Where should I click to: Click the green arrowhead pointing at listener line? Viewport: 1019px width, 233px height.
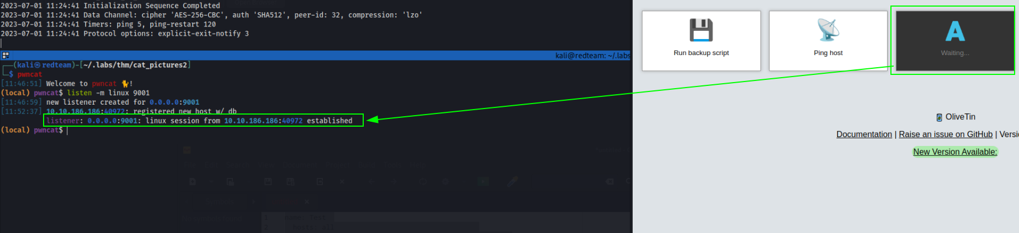tap(372, 120)
